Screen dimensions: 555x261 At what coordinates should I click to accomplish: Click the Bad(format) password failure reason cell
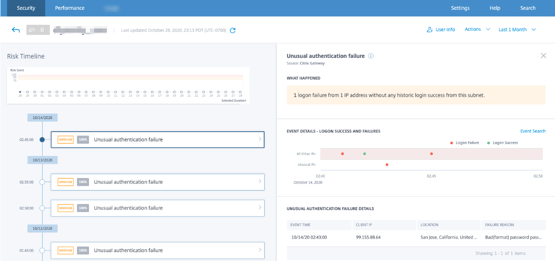514,237
